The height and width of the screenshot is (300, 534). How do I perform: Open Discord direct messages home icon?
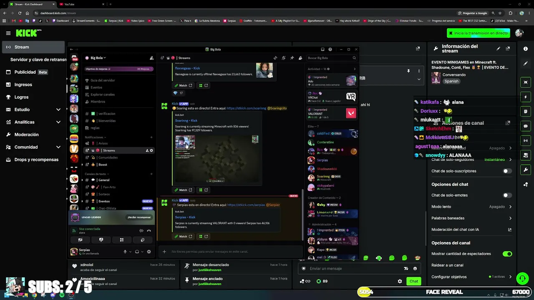click(x=74, y=58)
